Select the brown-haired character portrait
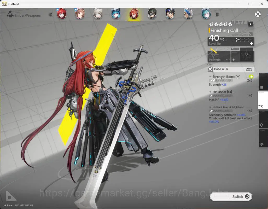The image size is (268, 209). click(80, 14)
